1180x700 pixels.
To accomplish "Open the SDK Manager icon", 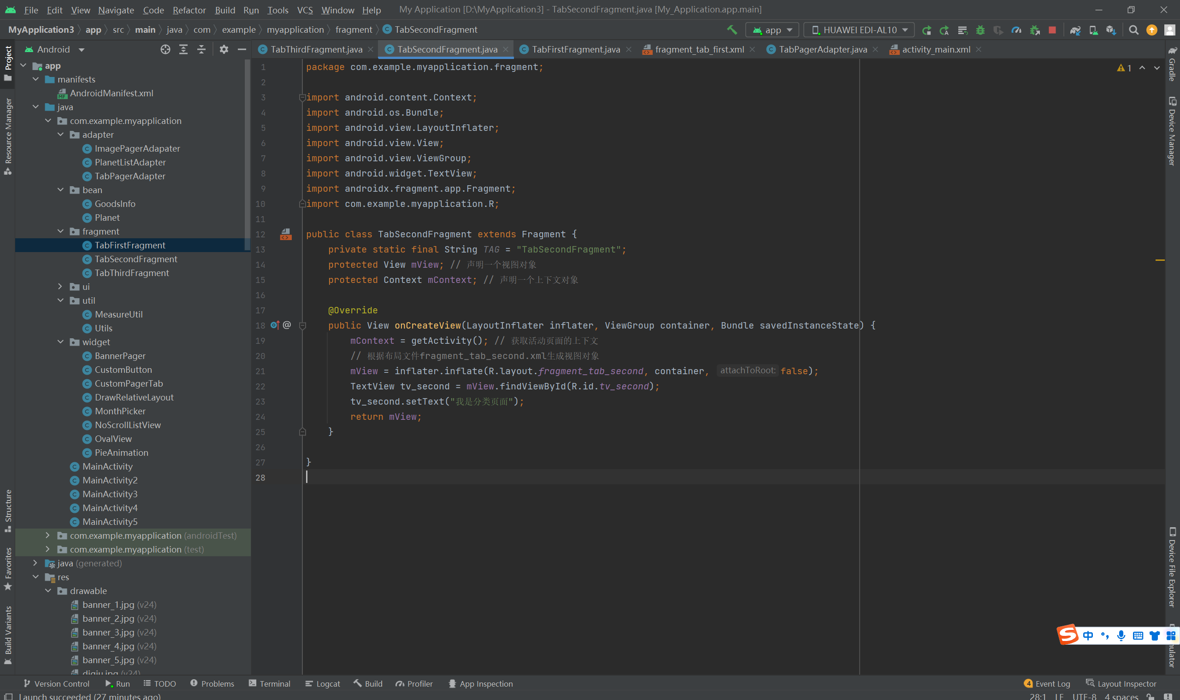I will (x=1111, y=29).
